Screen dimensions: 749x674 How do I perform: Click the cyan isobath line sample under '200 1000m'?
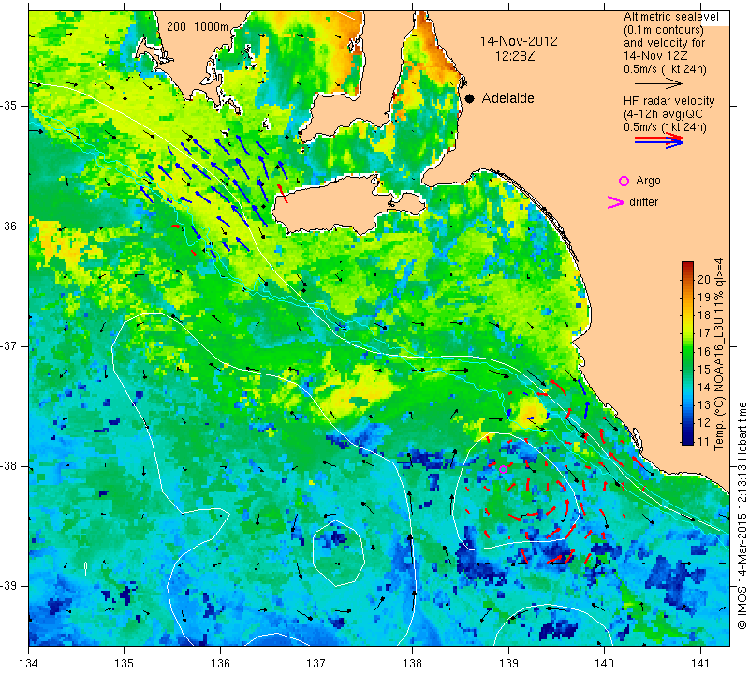click(184, 37)
